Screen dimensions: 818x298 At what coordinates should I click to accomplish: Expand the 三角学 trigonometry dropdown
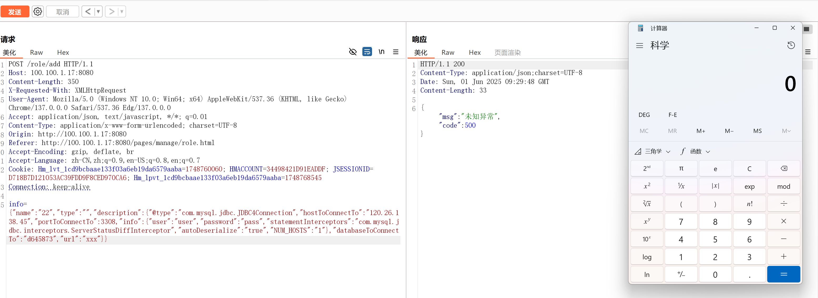[653, 152]
